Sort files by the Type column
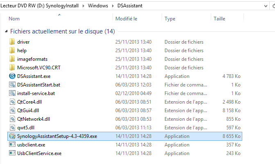This screenshot has width=275, height=164. (170, 19)
